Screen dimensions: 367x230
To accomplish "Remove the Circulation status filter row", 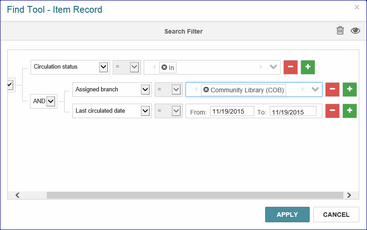I will pyautogui.click(x=291, y=67).
